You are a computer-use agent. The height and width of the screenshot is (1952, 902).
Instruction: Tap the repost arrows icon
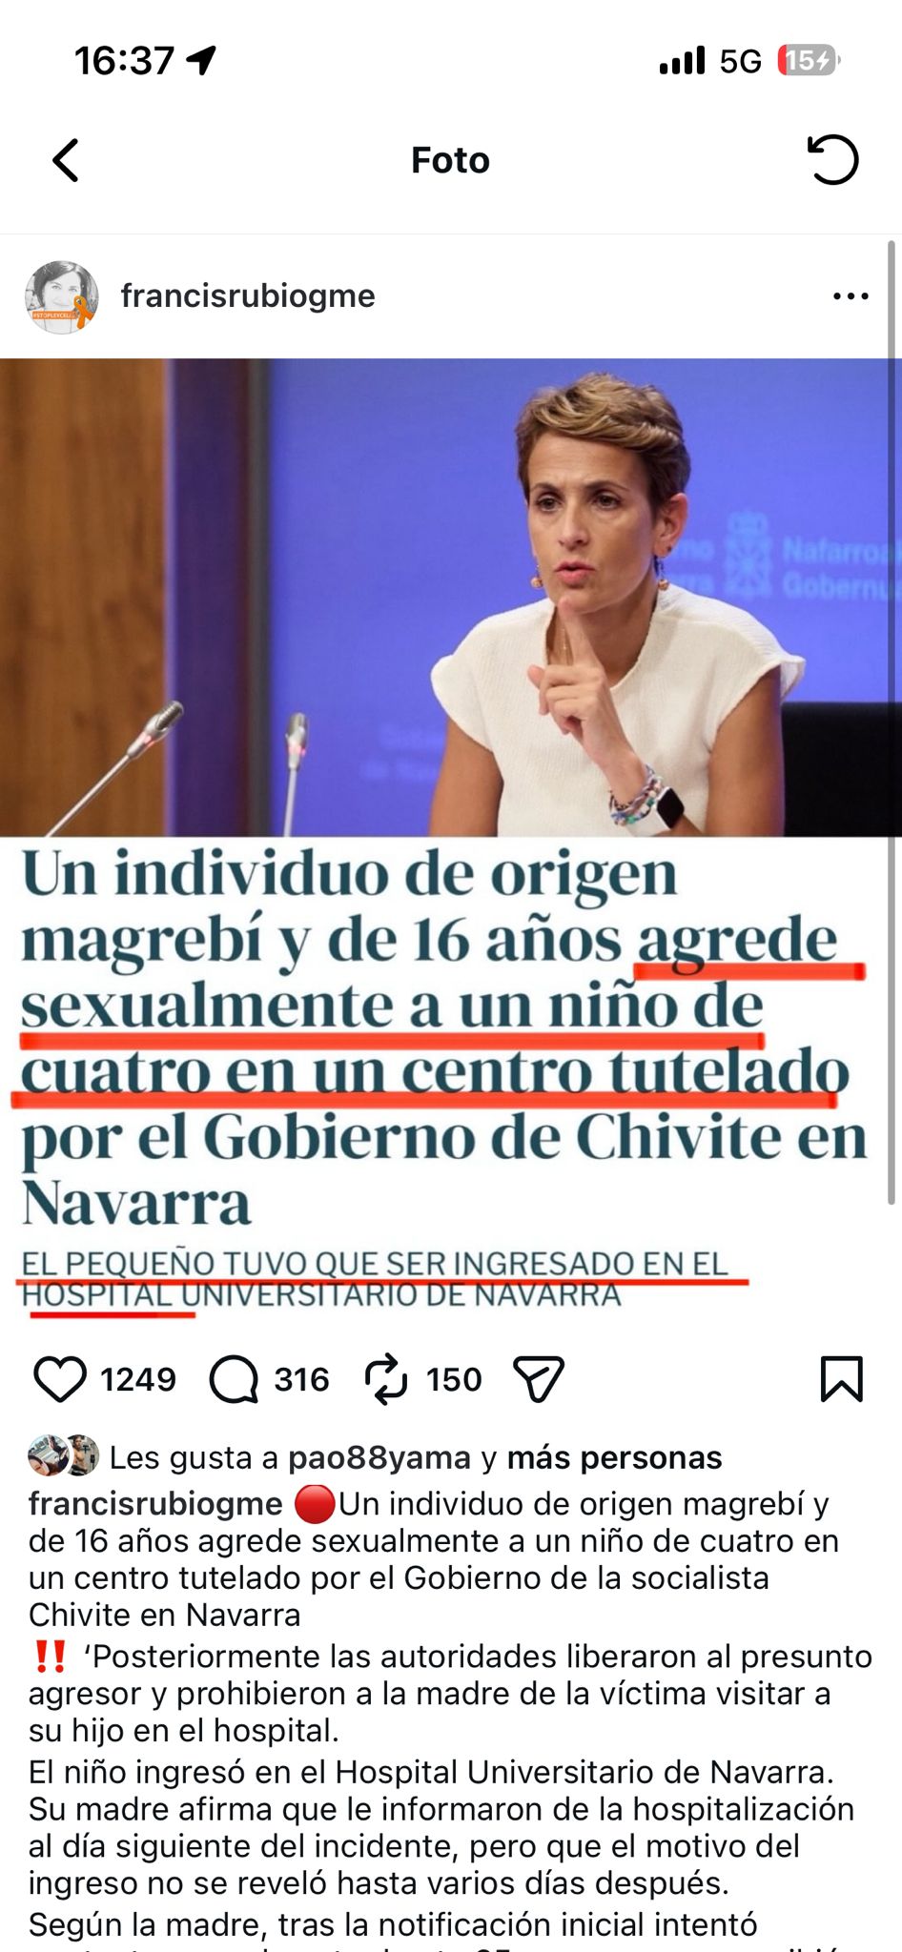pyautogui.click(x=386, y=1379)
